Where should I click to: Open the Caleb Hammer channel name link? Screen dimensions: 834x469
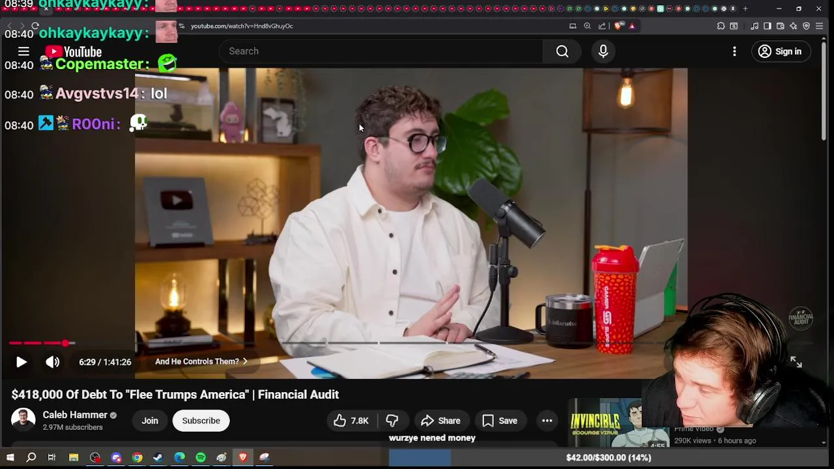tap(75, 415)
